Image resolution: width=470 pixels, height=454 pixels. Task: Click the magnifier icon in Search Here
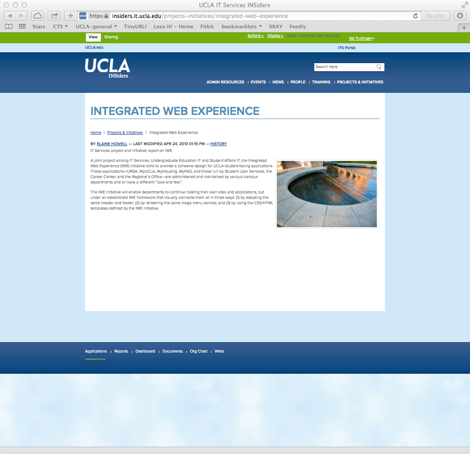[x=379, y=67]
